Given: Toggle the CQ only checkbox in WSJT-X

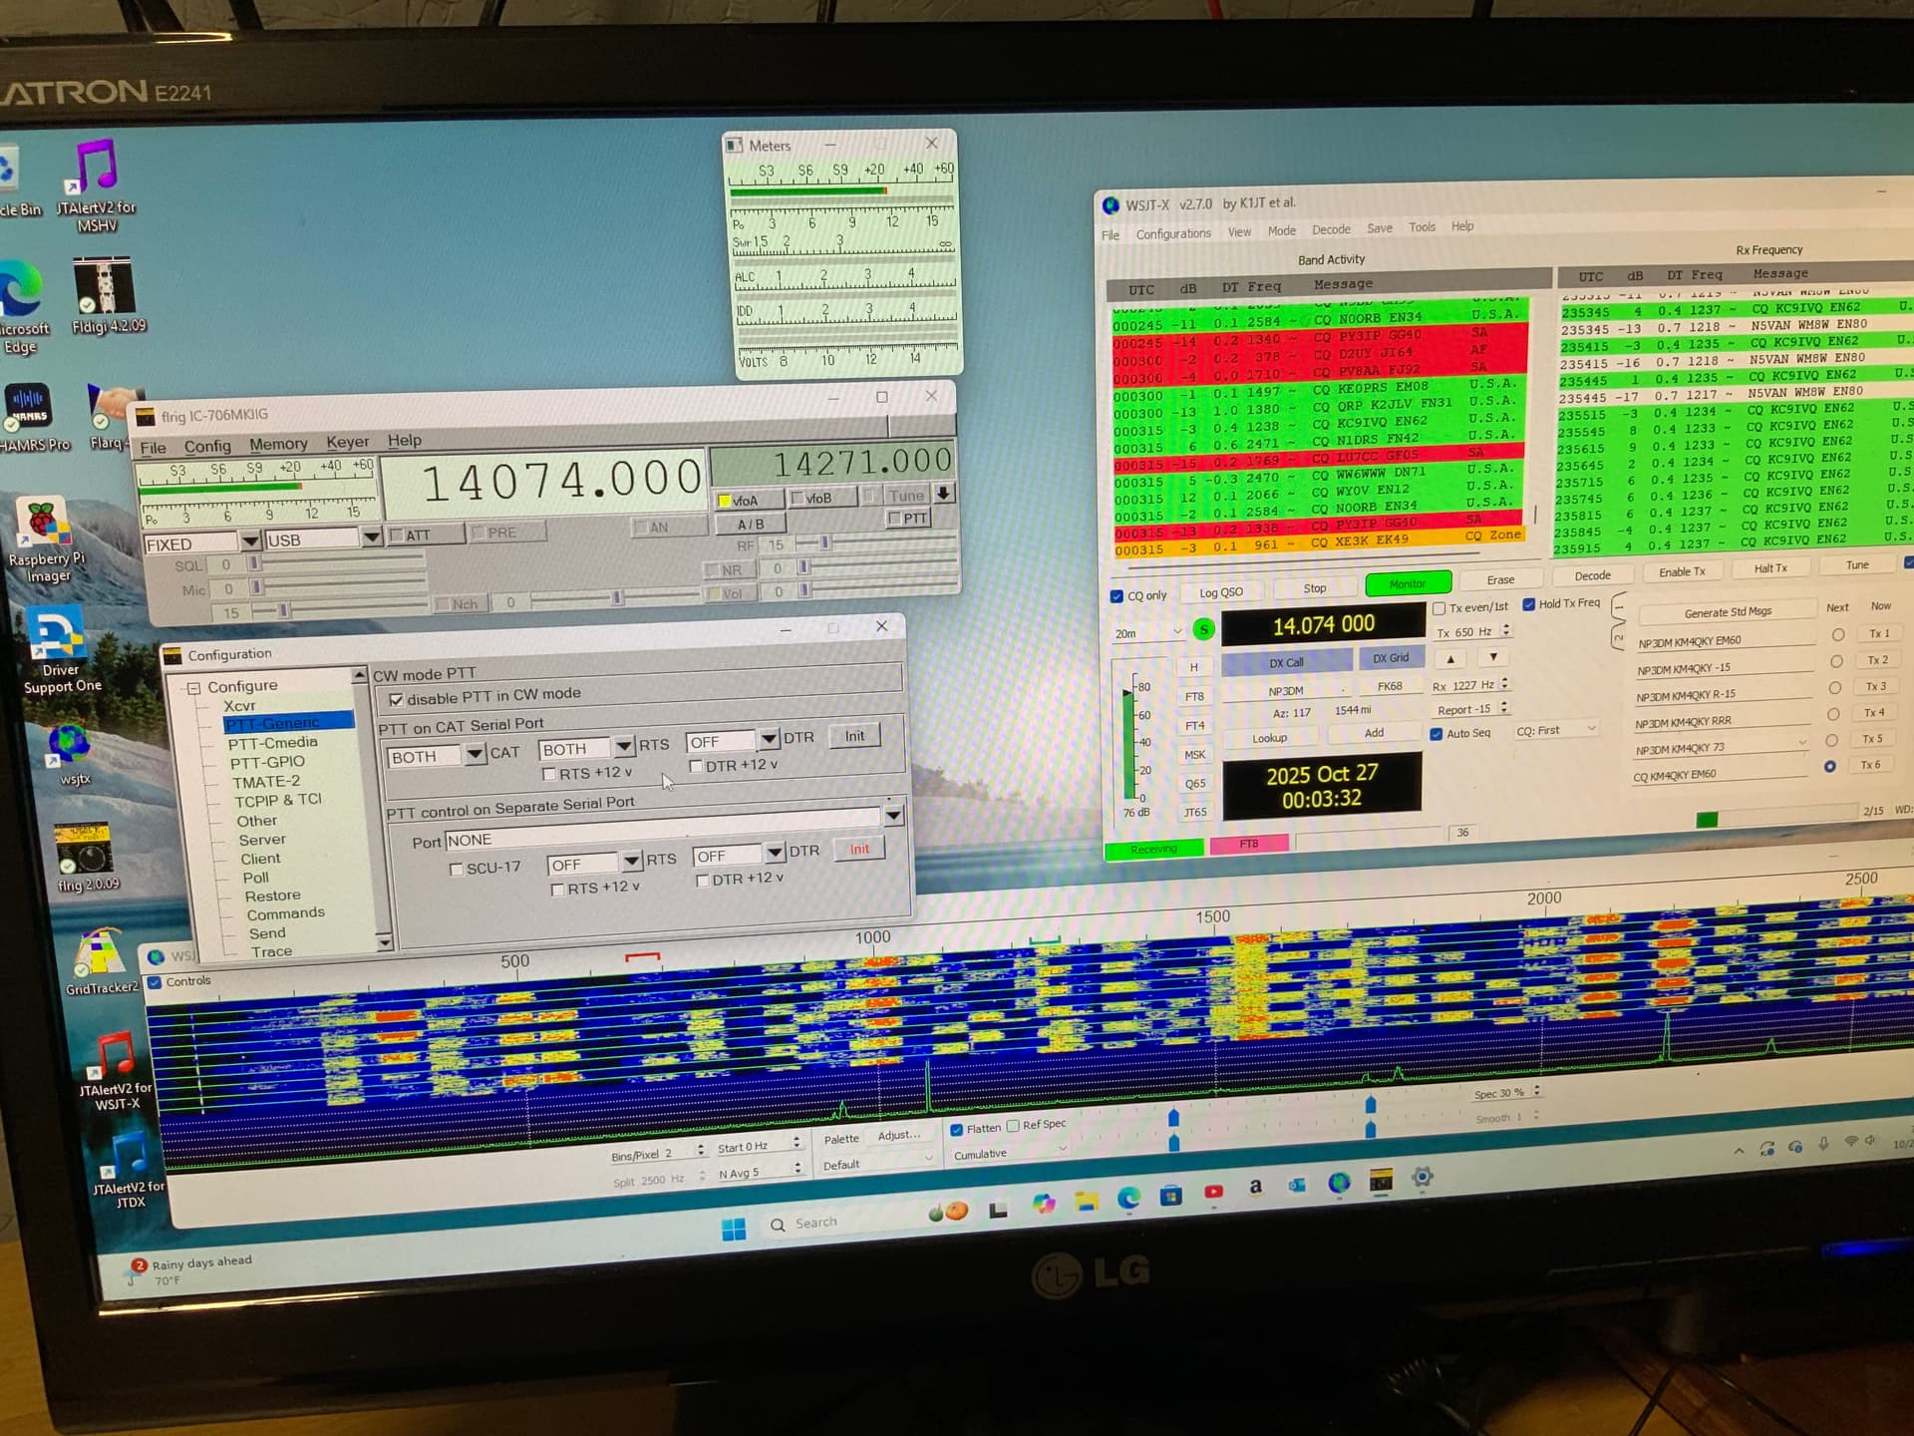Looking at the screenshot, I should tap(1116, 596).
